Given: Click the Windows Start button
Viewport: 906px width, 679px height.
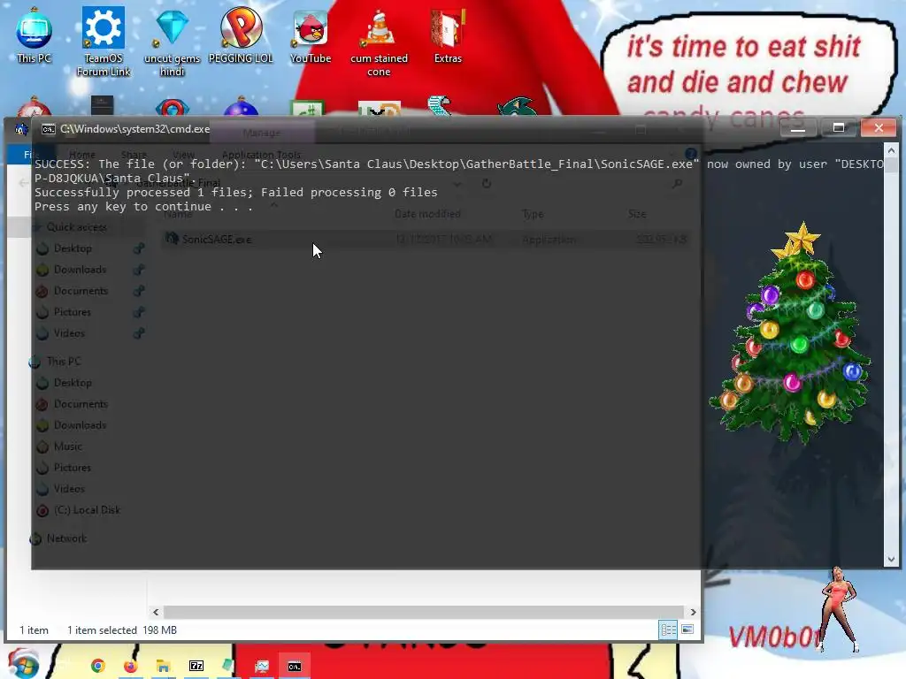Looking at the screenshot, I should tap(23, 664).
